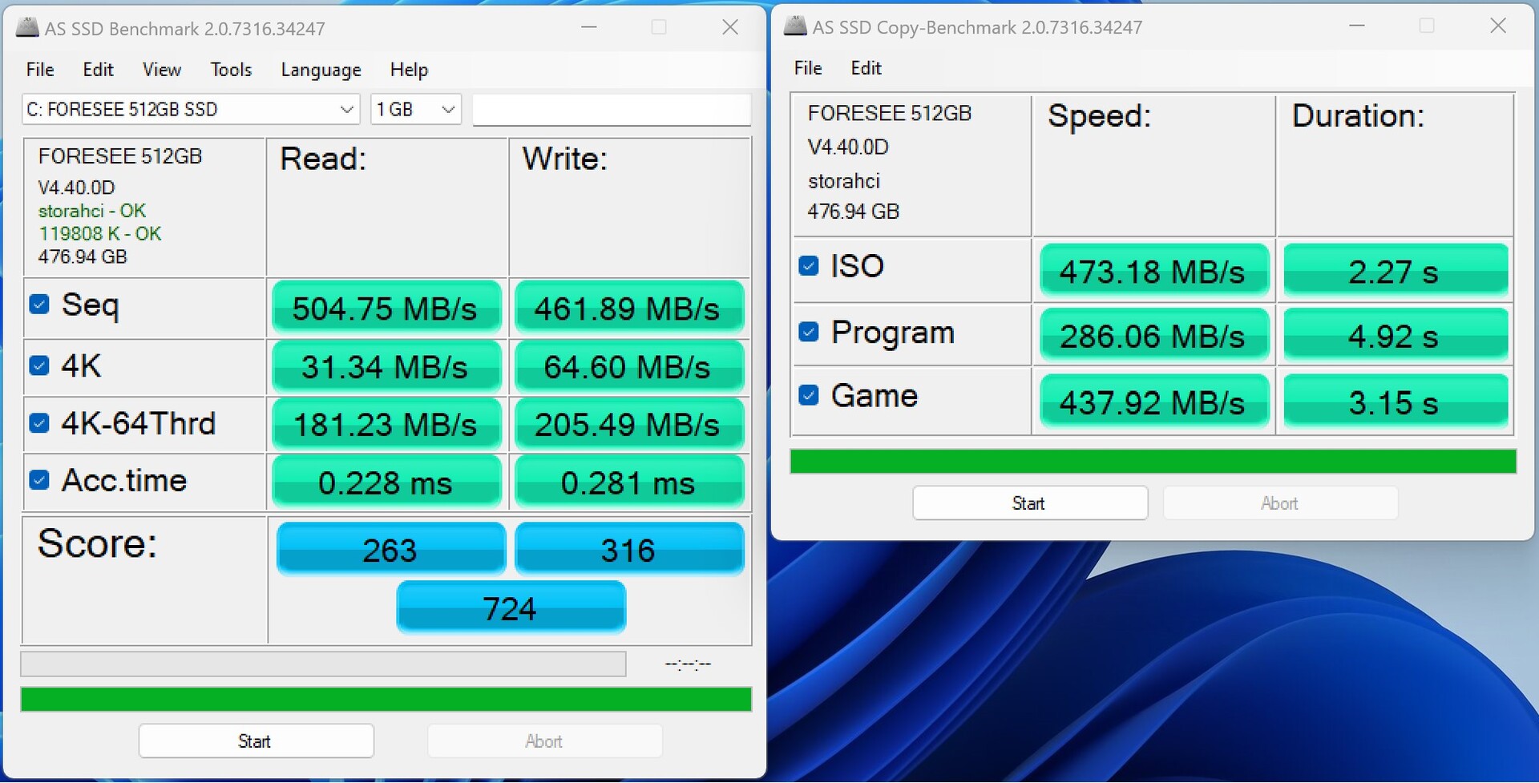
Task: Click green progress bar in AS SSD Benchmark
Action: (x=386, y=699)
